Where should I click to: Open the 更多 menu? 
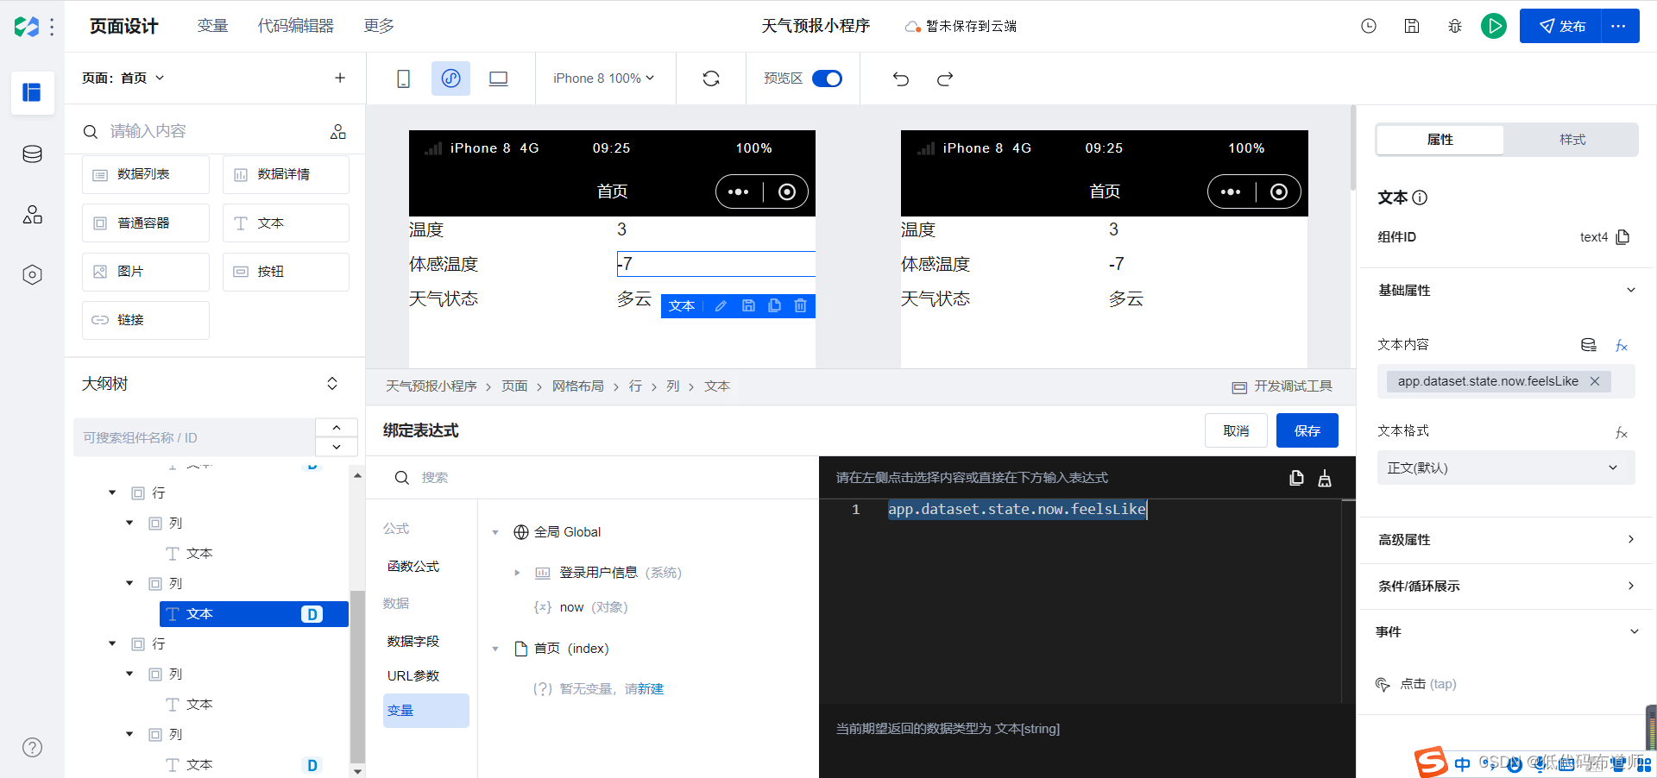tap(379, 26)
